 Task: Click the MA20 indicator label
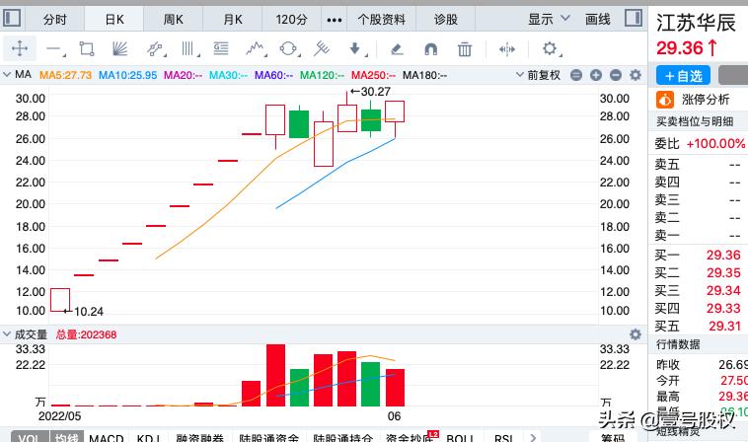pos(184,75)
